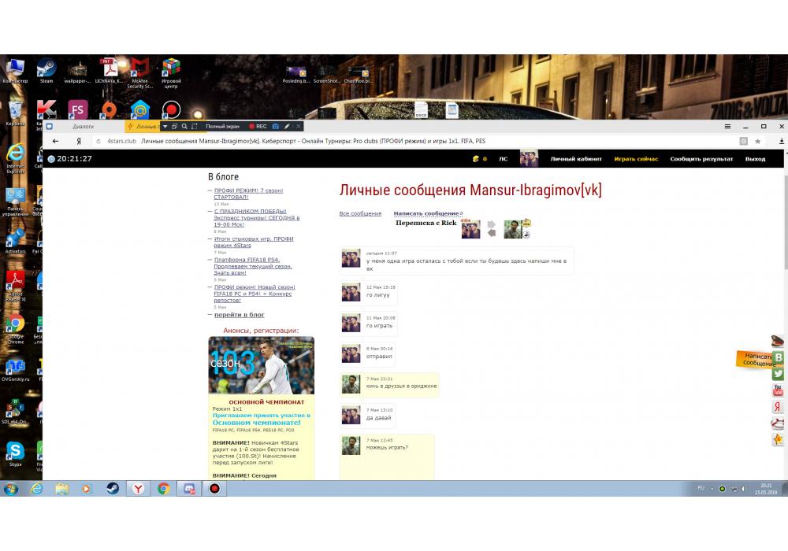The width and height of the screenshot is (788, 551).
Task: Click the recorder magnifier zoom icon
Action: click(184, 127)
